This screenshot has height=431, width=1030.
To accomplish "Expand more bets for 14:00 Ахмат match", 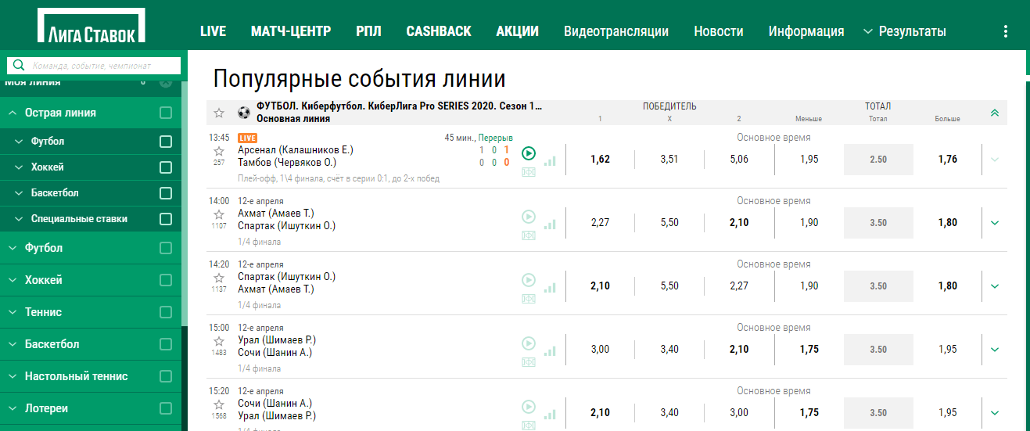I will (995, 222).
